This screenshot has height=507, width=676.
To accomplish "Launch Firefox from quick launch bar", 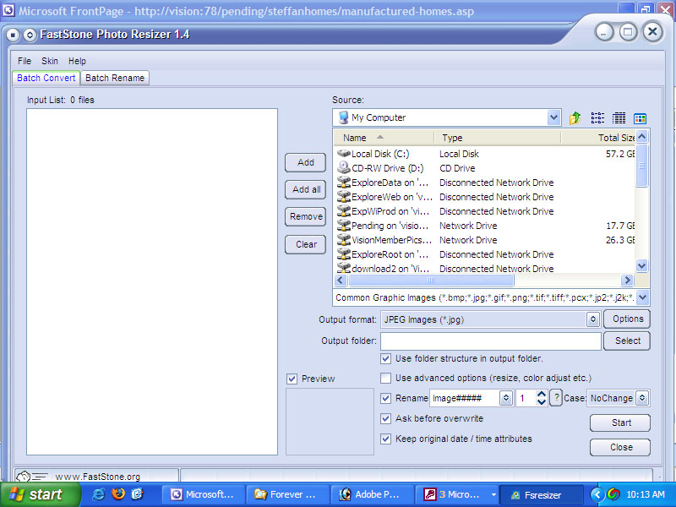I will coord(117,493).
